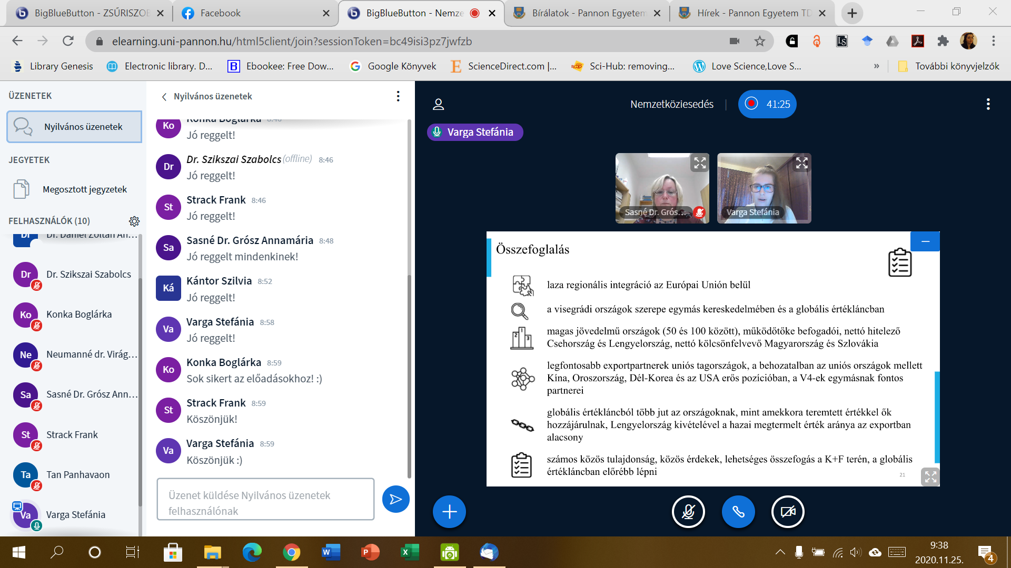Image resolution: width=1011 pixels, height=568 pixels.
Task: Hide the public chat with back chevron
Action: pyautogui.click(x=164, y=97)
